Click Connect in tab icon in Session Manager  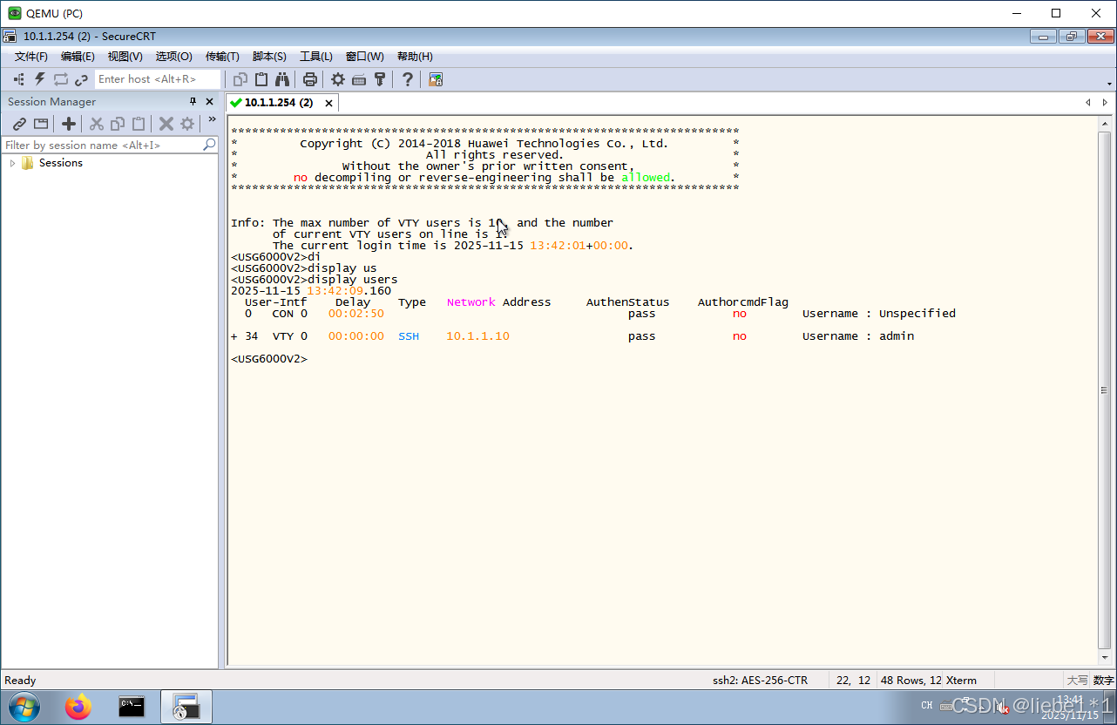[x=41, y=124]
